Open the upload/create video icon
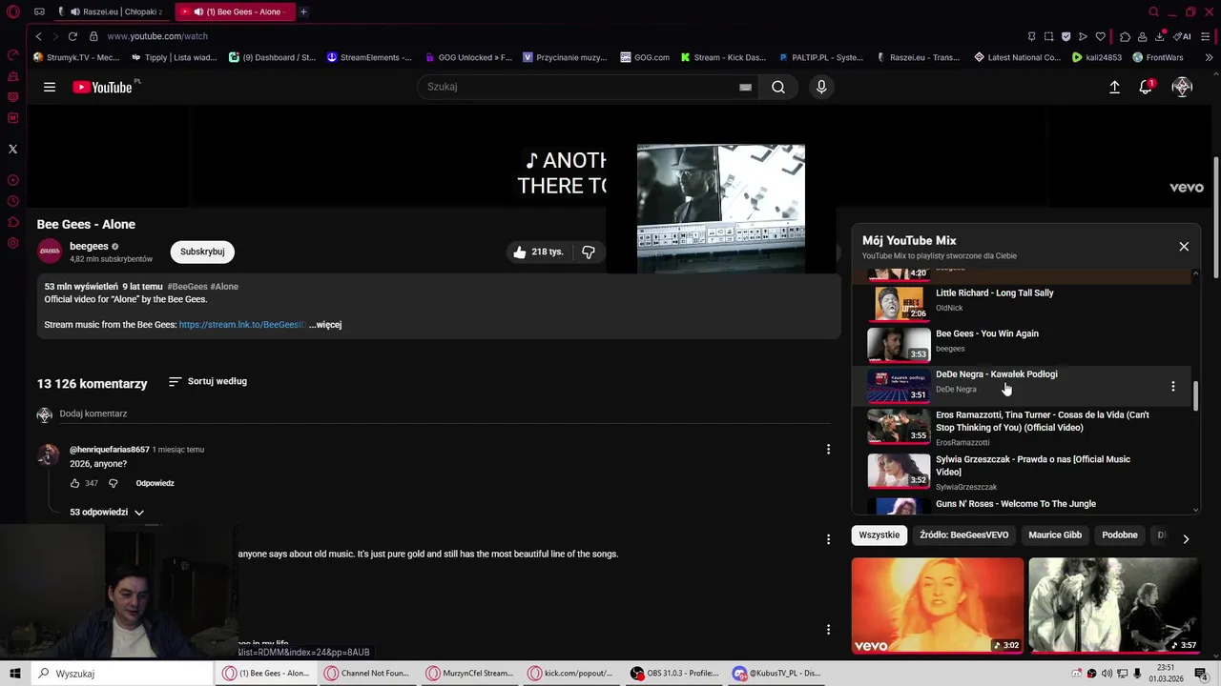This screenshot has width=1221, height=686. (1114, 87)
